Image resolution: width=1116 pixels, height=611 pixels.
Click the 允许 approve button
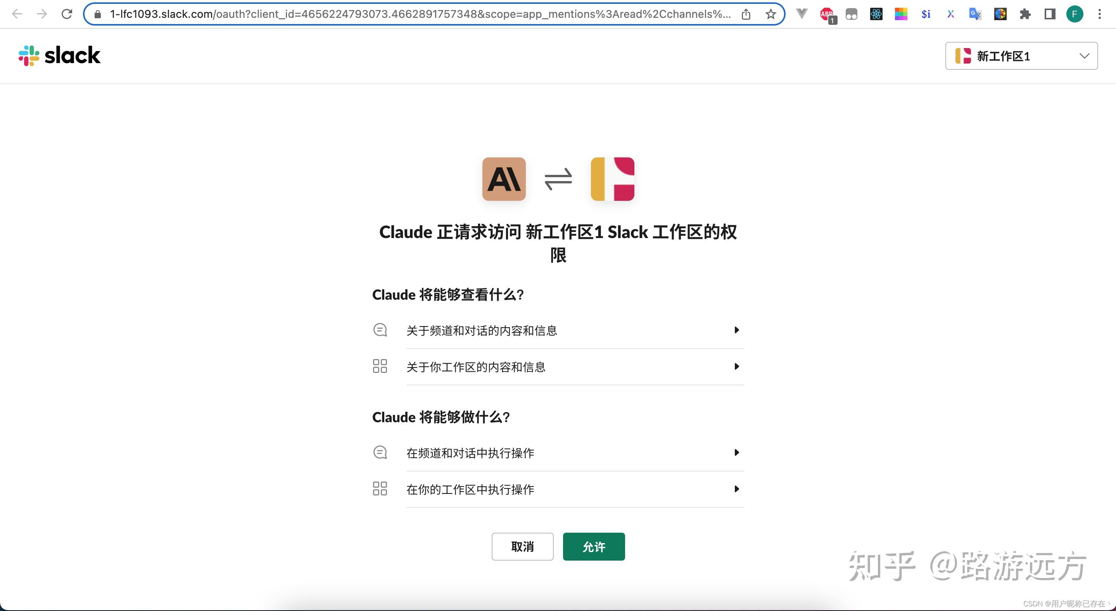[594, 547]
